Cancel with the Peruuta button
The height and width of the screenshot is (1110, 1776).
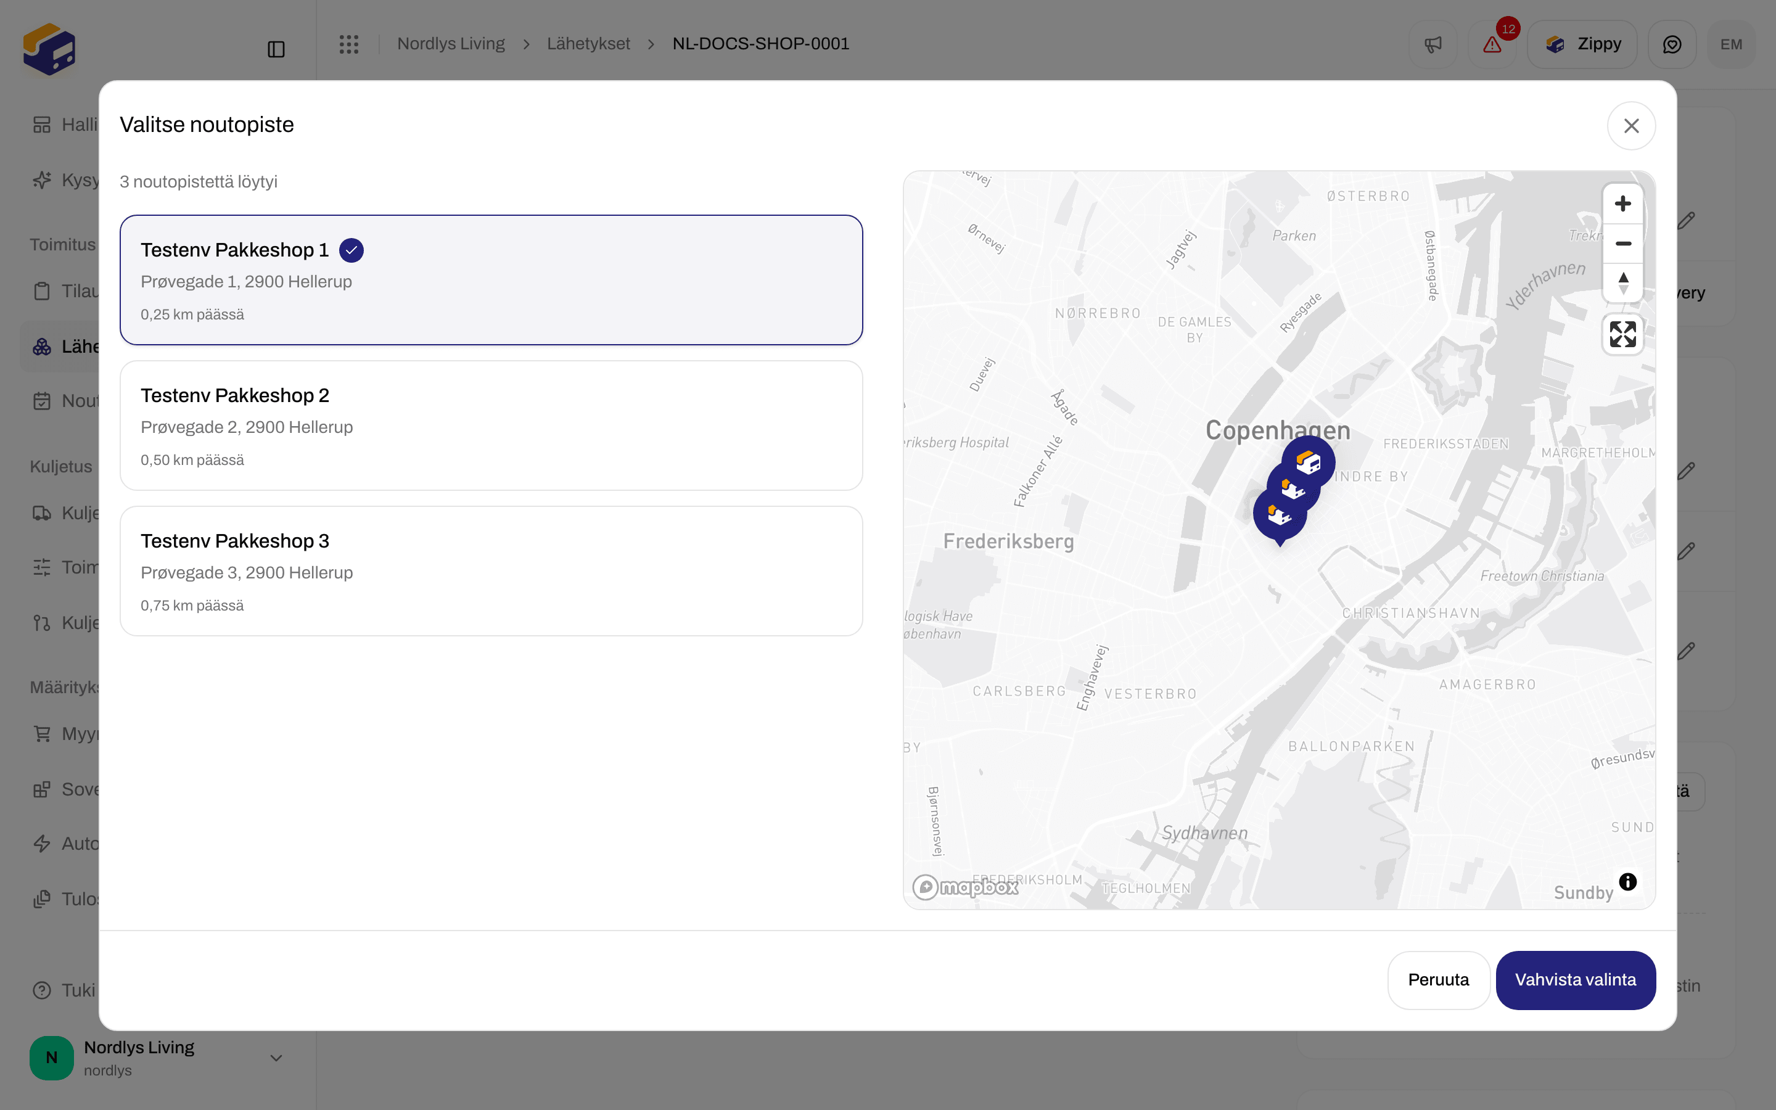pos(1437,979)
